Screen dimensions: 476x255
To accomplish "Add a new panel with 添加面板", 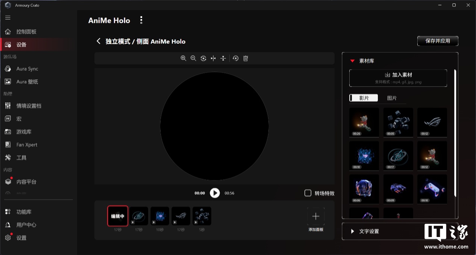I will (316, 219).
